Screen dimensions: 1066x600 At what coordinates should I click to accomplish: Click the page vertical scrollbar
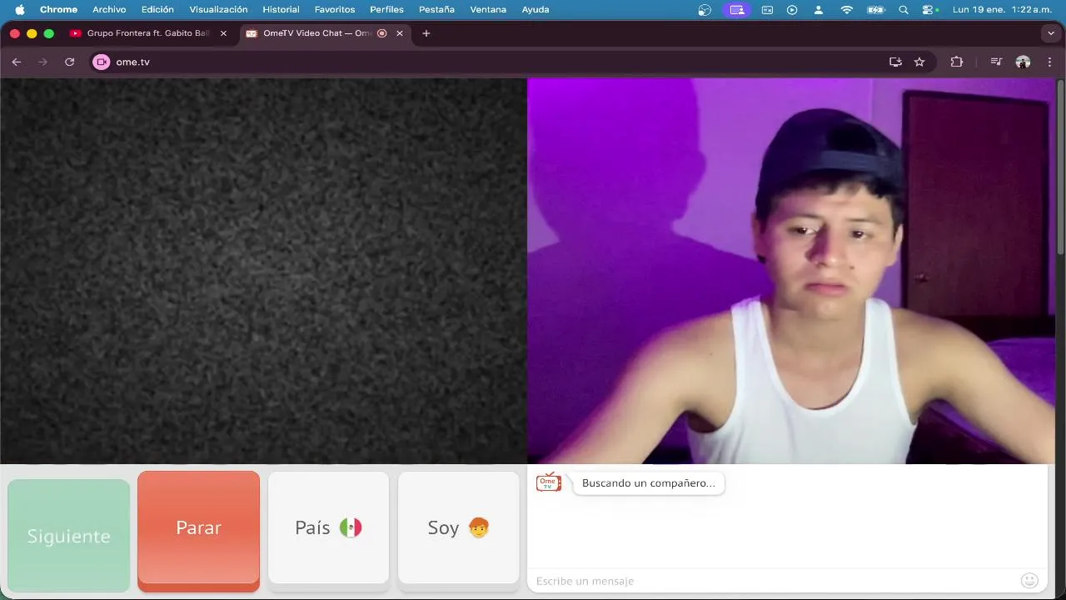[x=1060, y=167]
